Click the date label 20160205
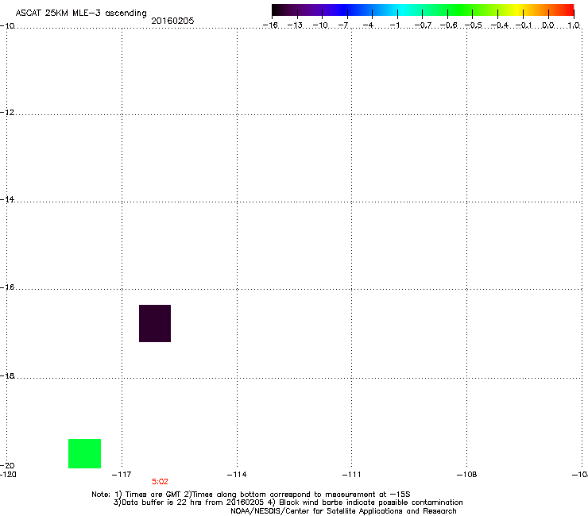588x516 pixels. click(172, 21)
